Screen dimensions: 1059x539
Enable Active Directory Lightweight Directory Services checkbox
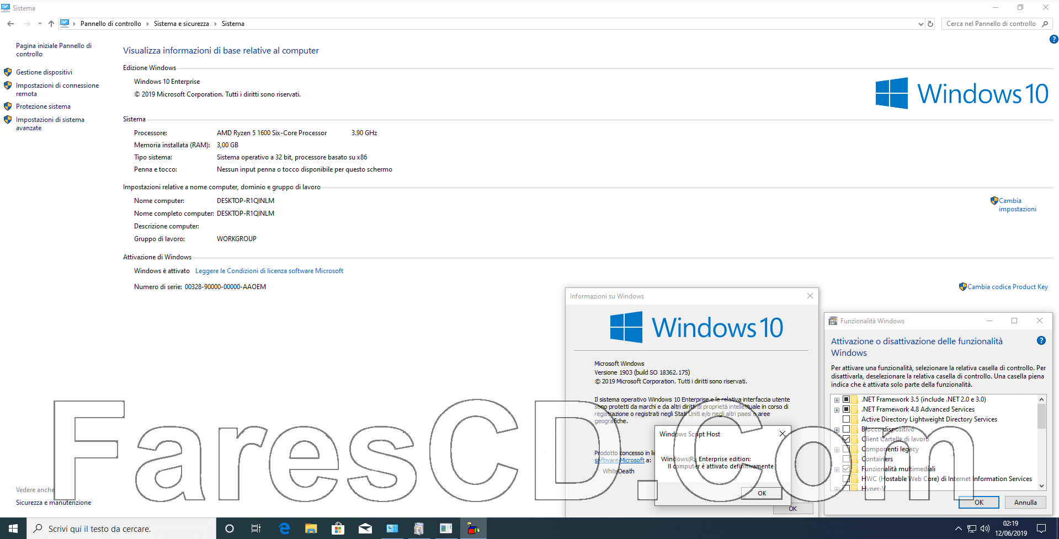click(x=846, y=419)
